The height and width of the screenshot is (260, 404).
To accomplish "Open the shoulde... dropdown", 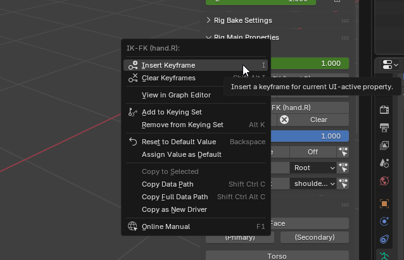I will tap(313, 183).
